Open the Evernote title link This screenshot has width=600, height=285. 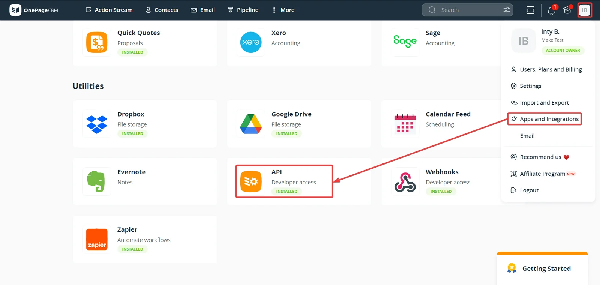(131, 172)
